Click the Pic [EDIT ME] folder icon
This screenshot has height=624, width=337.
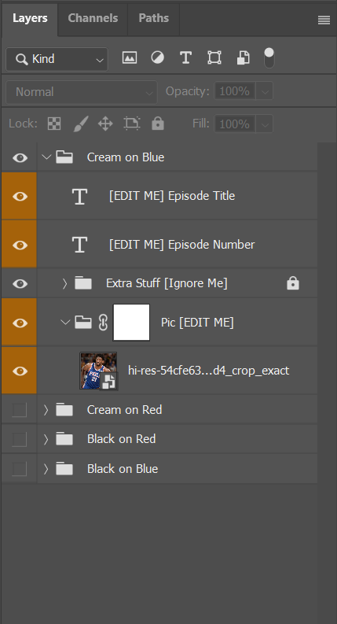pos(83,322)
